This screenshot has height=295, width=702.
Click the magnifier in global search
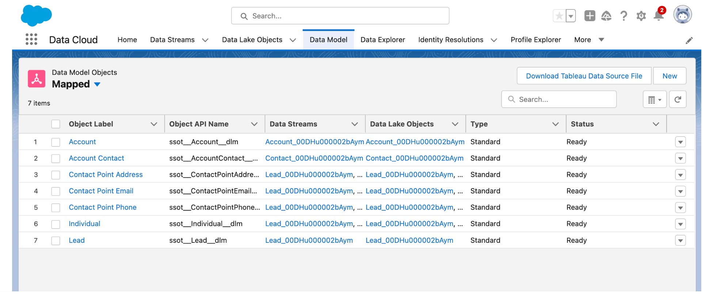point(244,16)
